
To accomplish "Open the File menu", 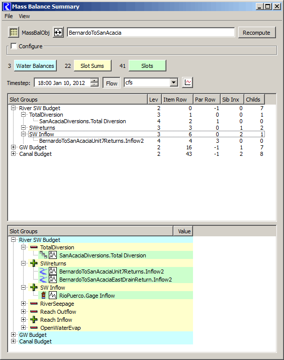I will tap(9, 16).
